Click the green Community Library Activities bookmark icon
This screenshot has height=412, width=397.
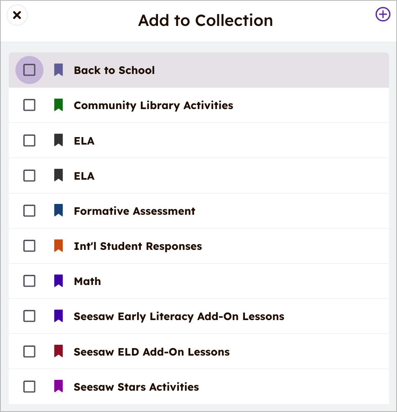[59, 105]
